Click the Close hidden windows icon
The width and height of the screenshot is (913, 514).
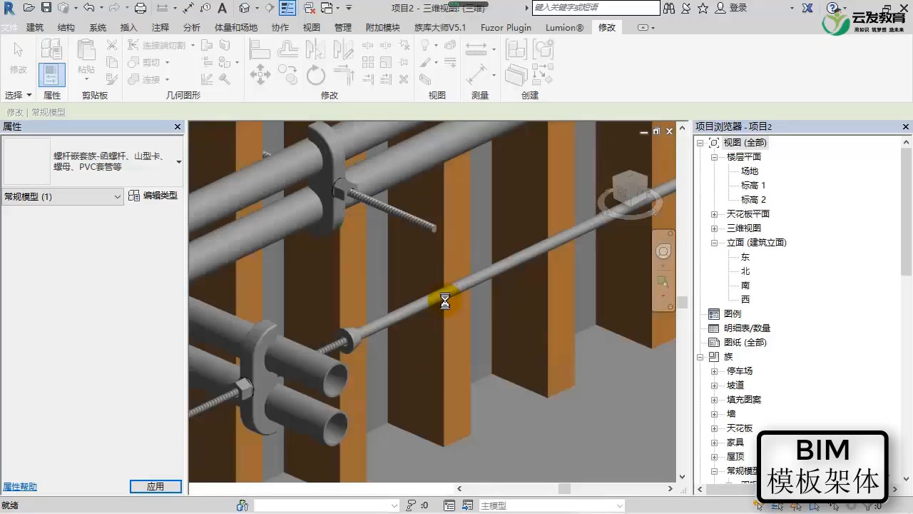click(310, 8)
